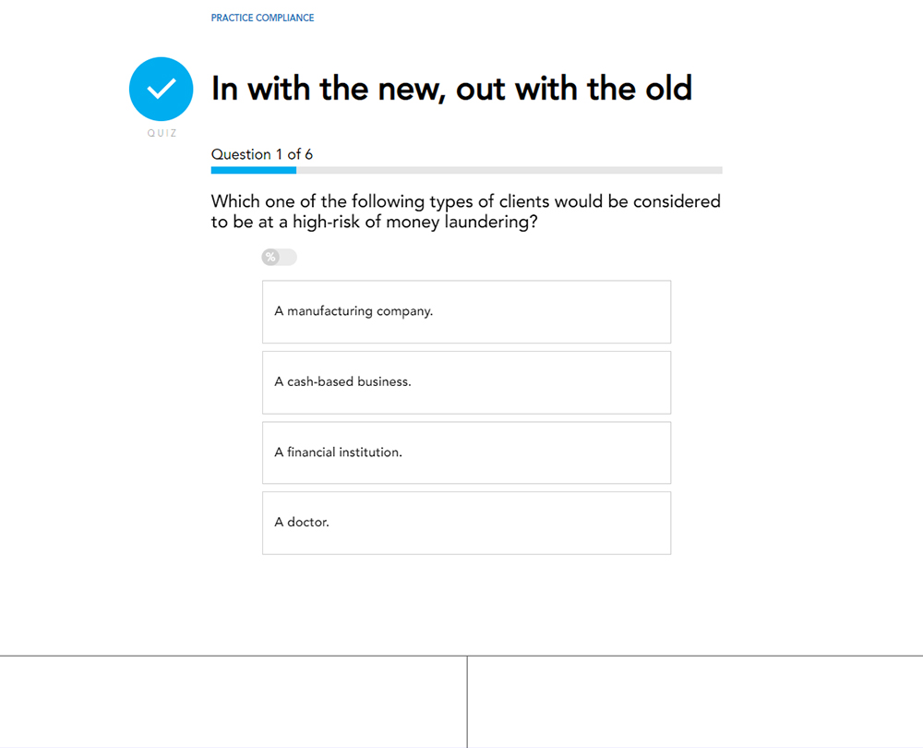Open the Practice Compliance link
This screenshot has height=748, width=923.
[x=262, y=18]
